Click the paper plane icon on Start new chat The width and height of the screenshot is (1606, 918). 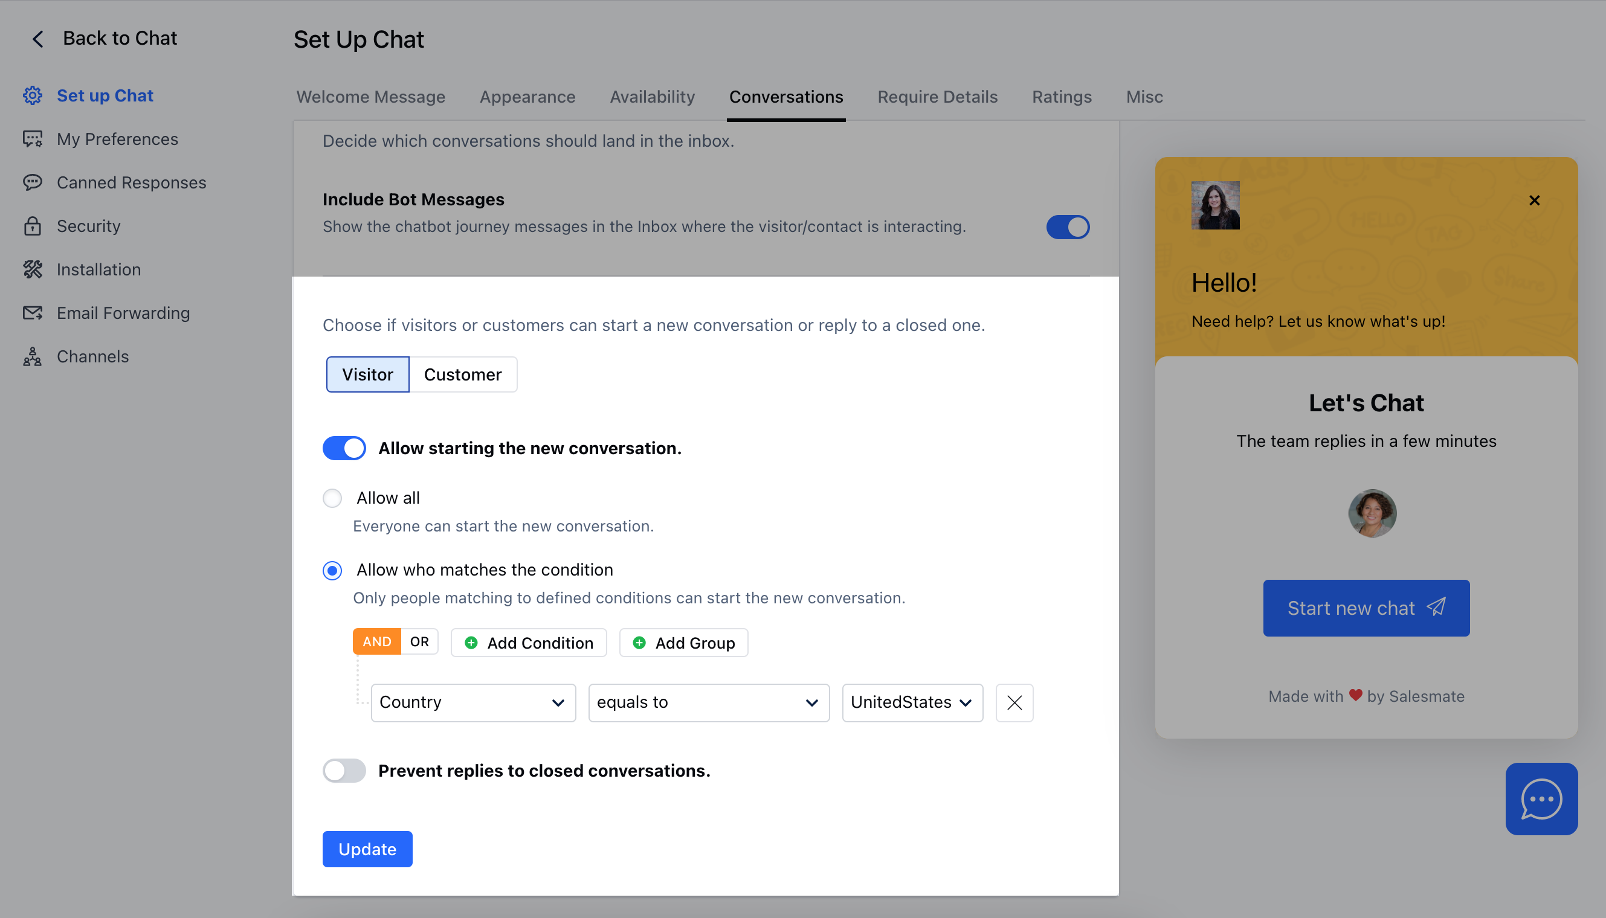click(x=1436, y=606)
